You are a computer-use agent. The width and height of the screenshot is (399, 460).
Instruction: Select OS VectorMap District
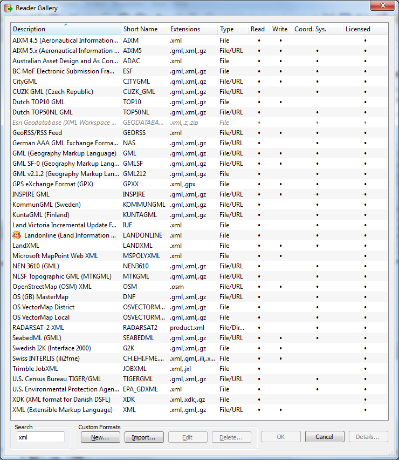coord(199,307)
